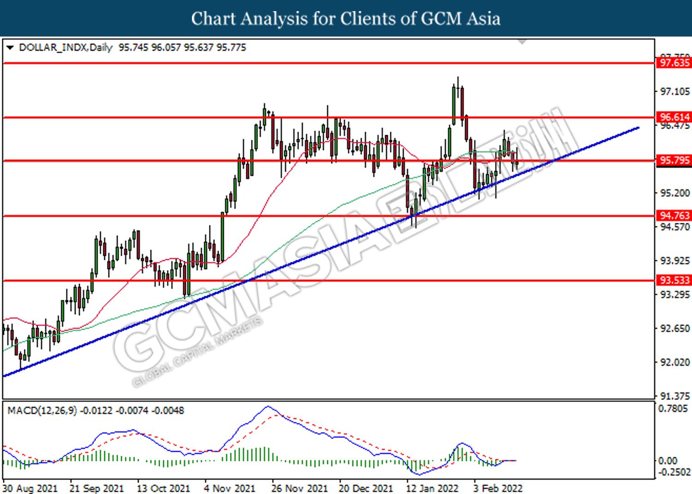
Task: Click the 21 Sep 2021 date label
Action: coord(97,488)
